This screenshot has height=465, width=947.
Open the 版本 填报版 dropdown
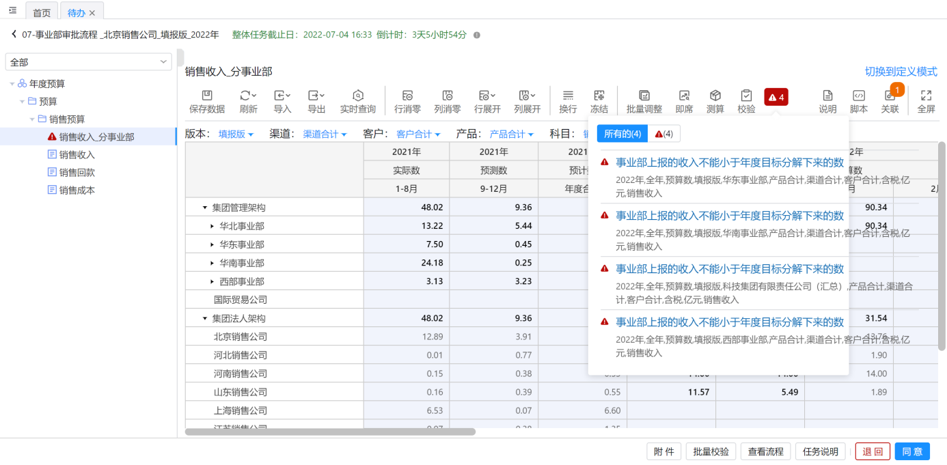[x=236, y=135]
